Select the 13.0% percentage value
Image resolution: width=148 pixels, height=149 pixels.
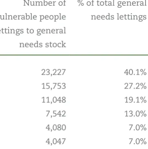pyautogui.click(x=135, y=114)
